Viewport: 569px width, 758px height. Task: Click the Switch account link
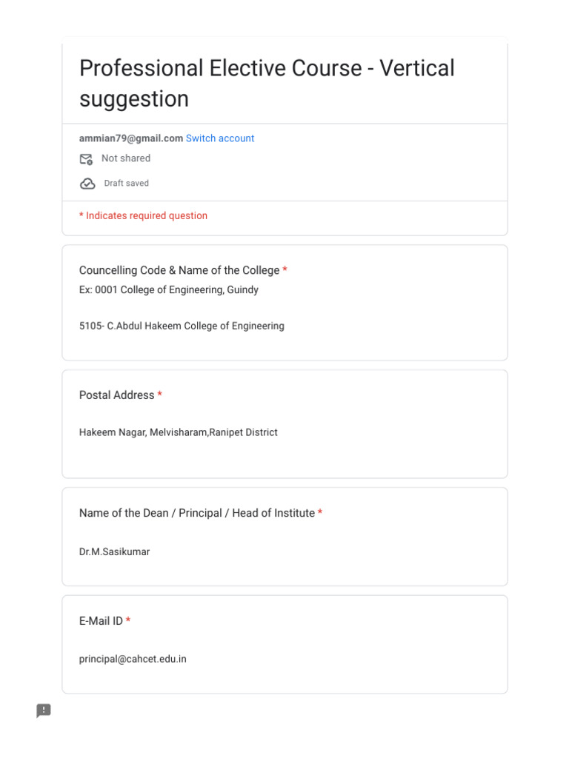[x=219, y=138]
